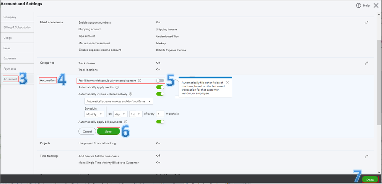Show the Automatically invoice unbilled activity help icon
This screenshot has width=382, height=184.
[x=130, y=94]
